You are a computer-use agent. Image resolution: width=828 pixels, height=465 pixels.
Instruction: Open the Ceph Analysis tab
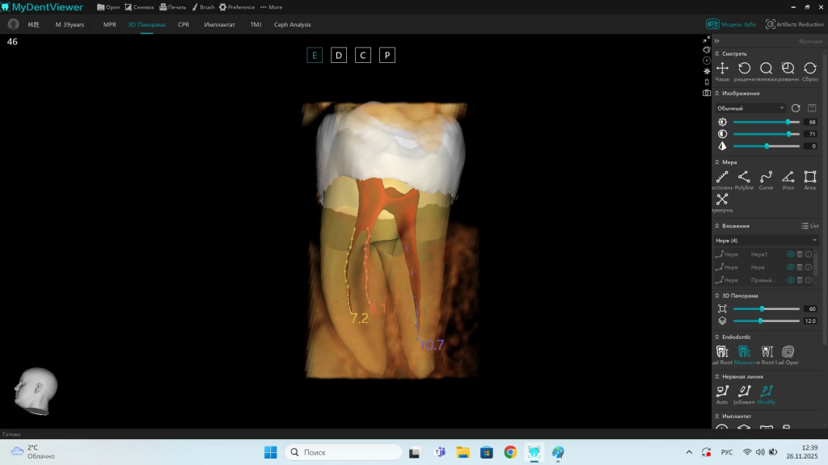[x=292, y=25]
